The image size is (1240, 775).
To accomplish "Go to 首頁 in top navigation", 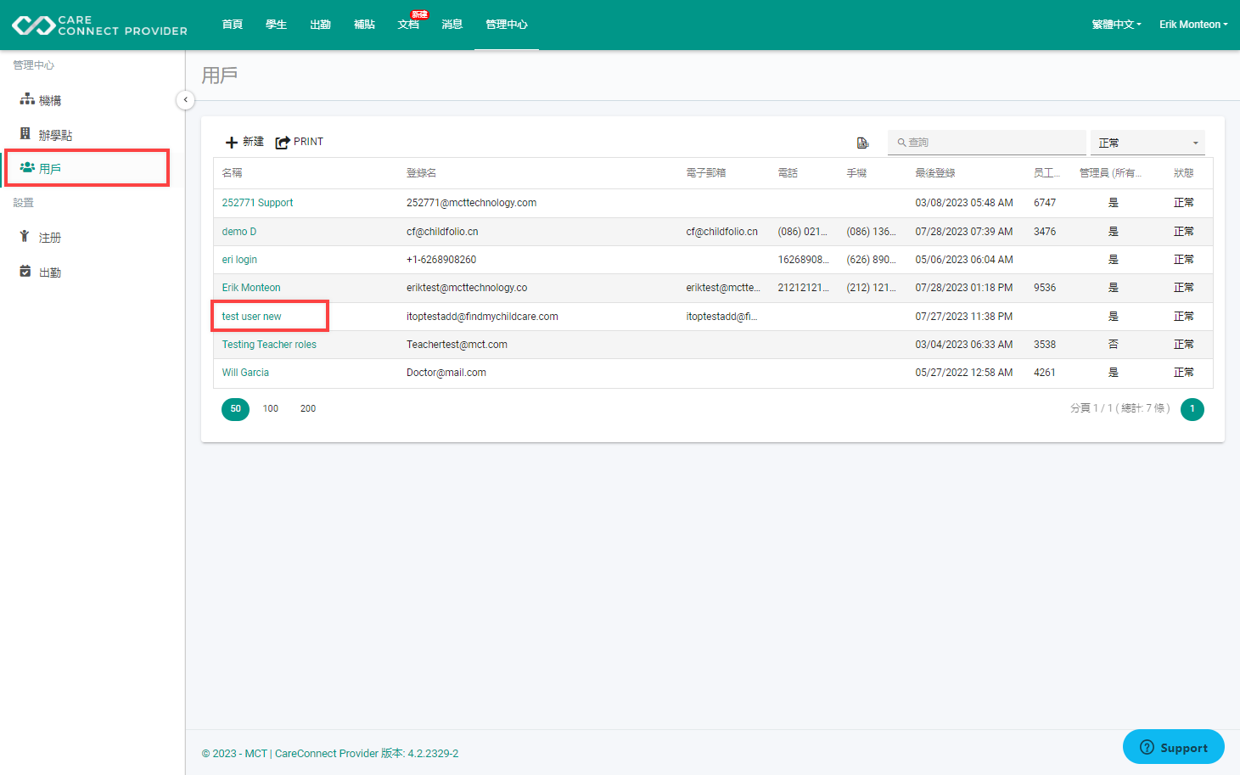I will [x=233, y=25].
